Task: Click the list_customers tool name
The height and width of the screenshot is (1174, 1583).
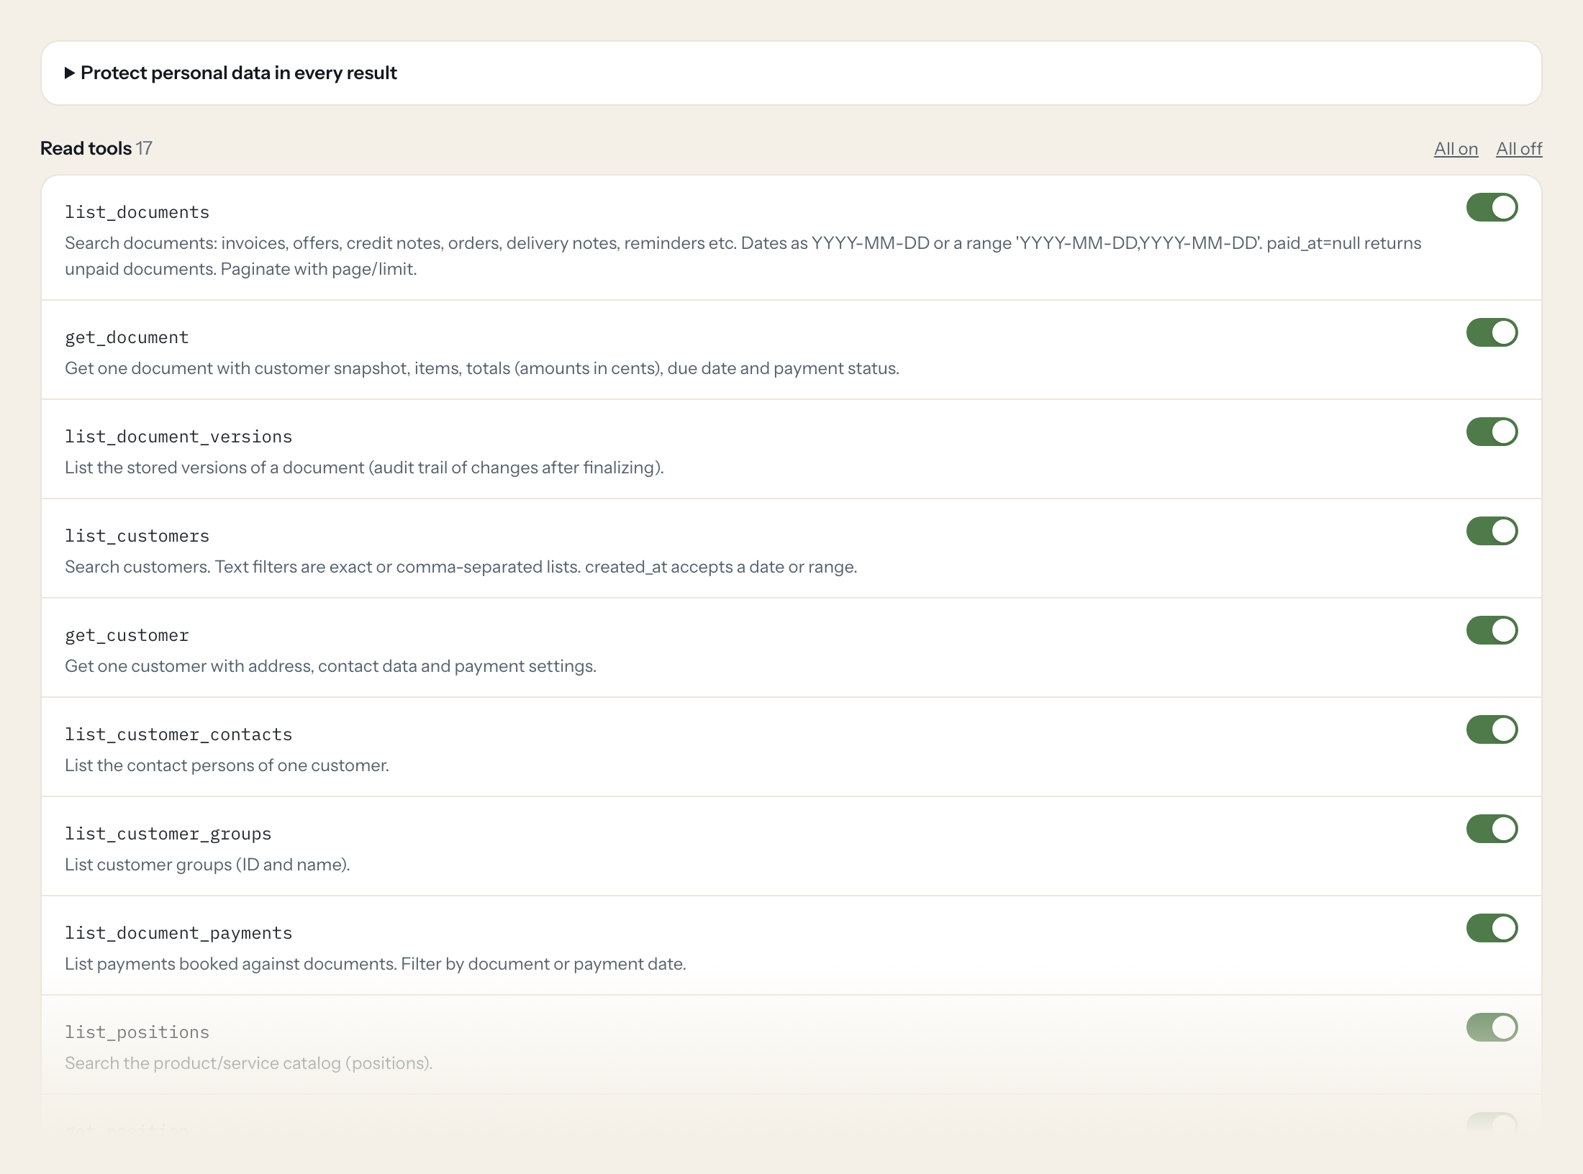Action: 137,536
